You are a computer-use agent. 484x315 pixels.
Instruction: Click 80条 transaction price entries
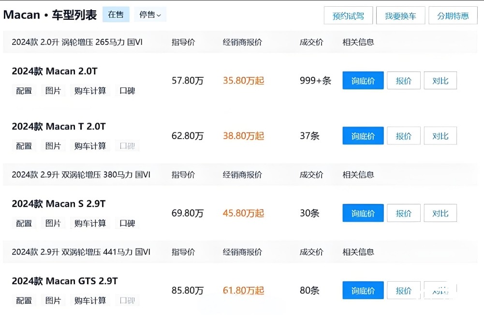(x=309, y=290)
